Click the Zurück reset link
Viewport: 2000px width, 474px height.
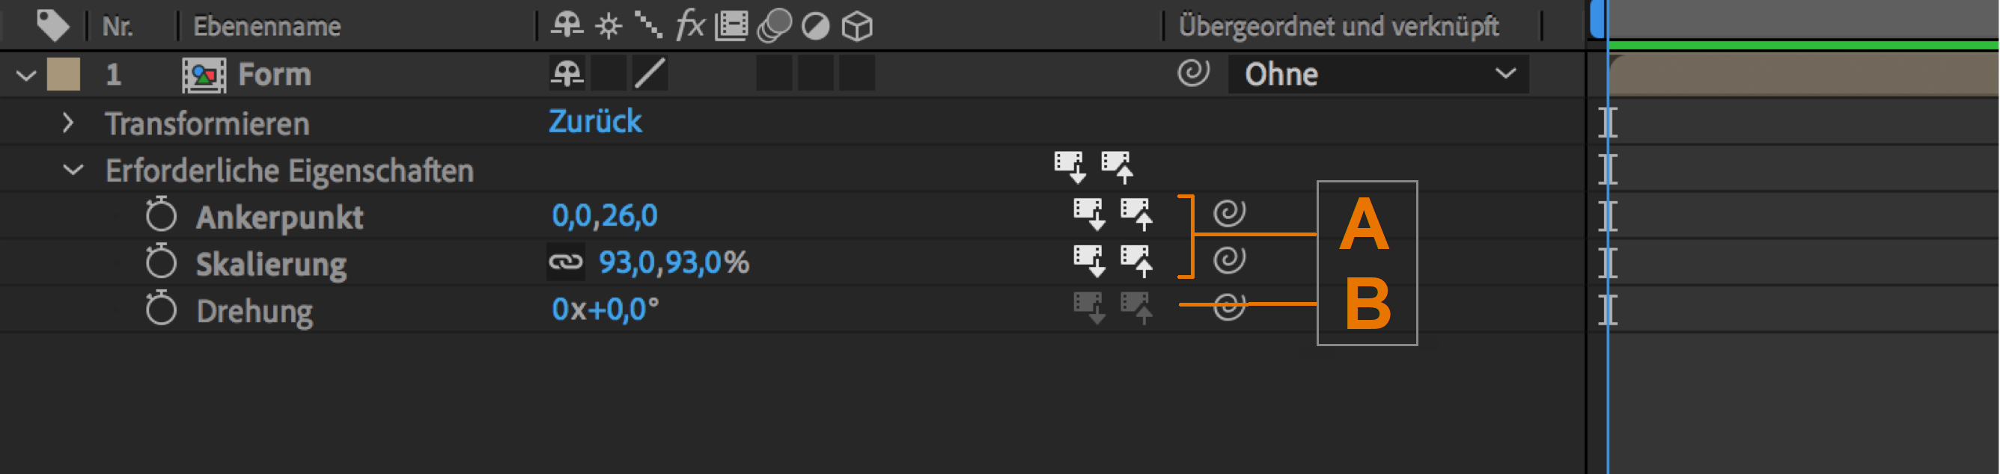tap(595, 122)
